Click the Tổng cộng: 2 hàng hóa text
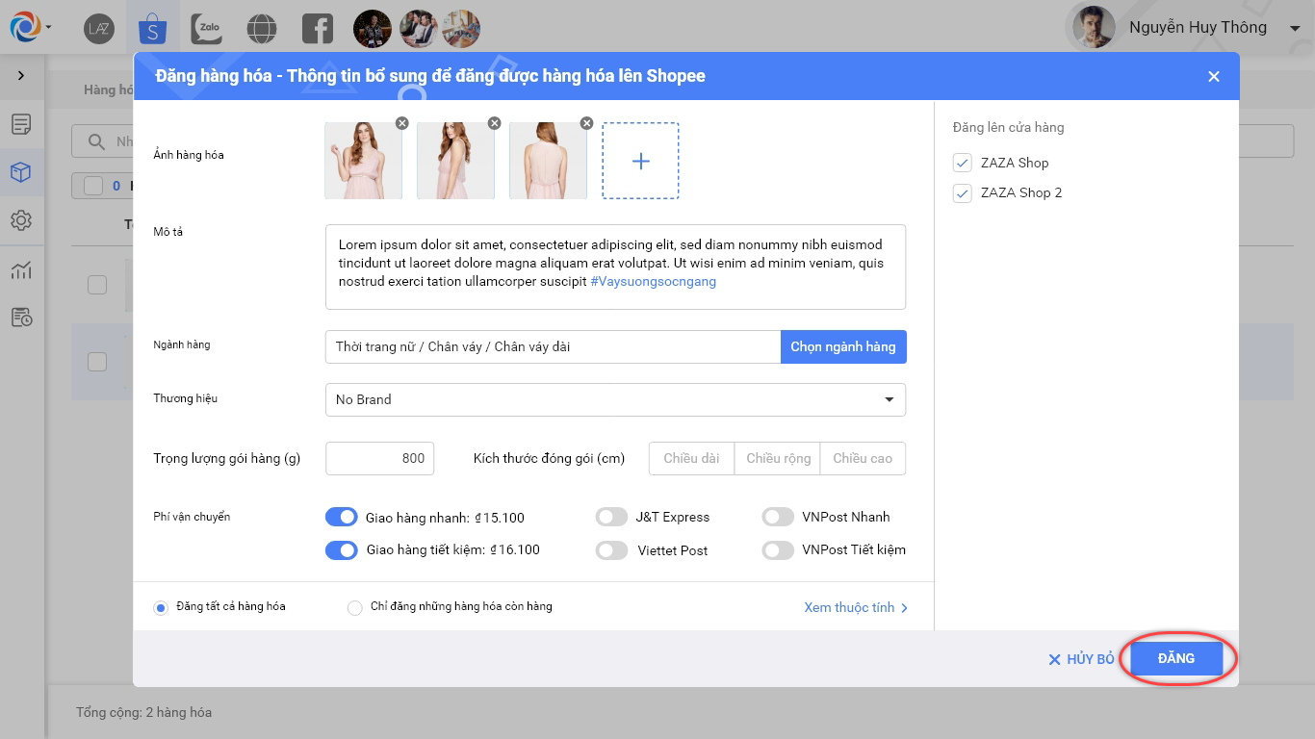 pos(144,713)
